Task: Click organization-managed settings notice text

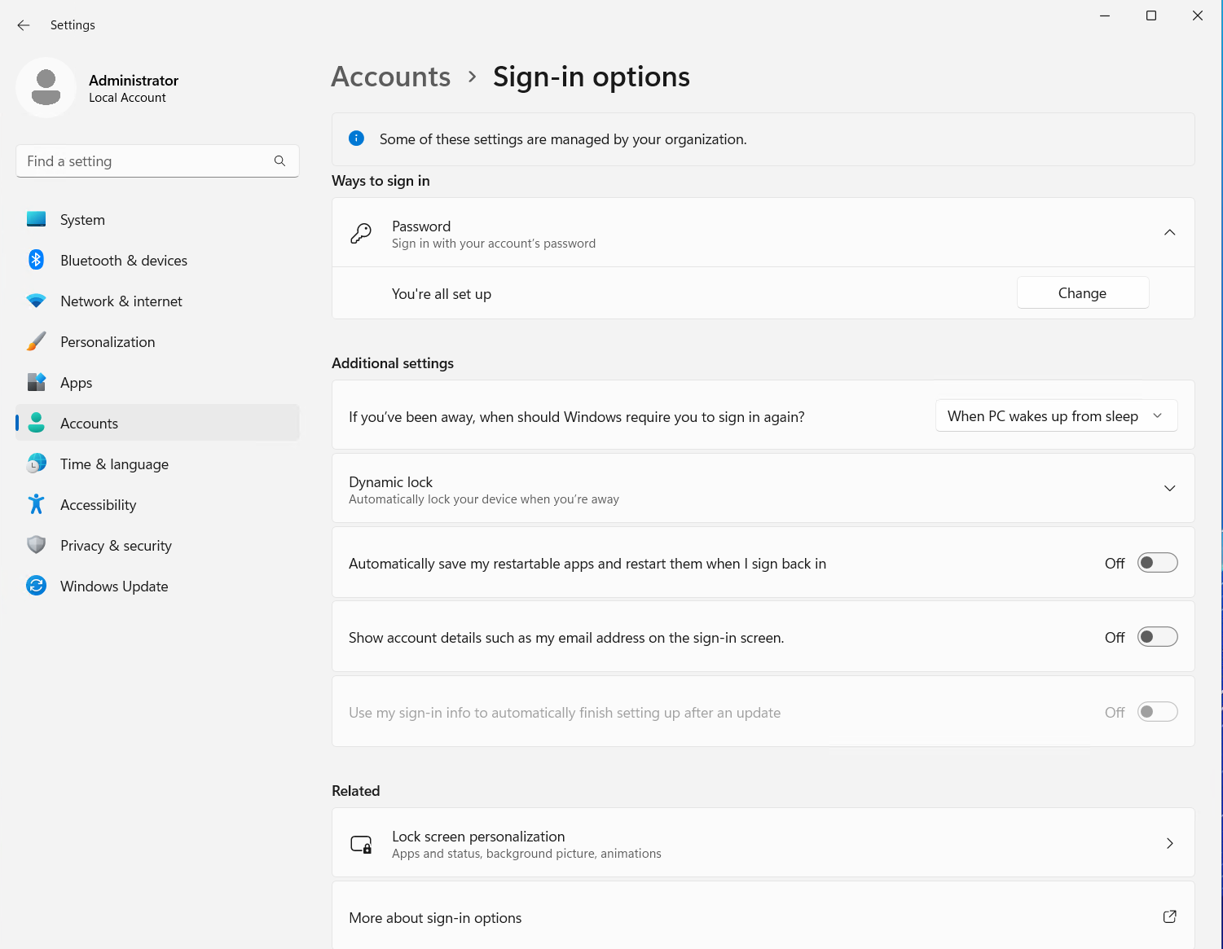Action: click(563, 139)
